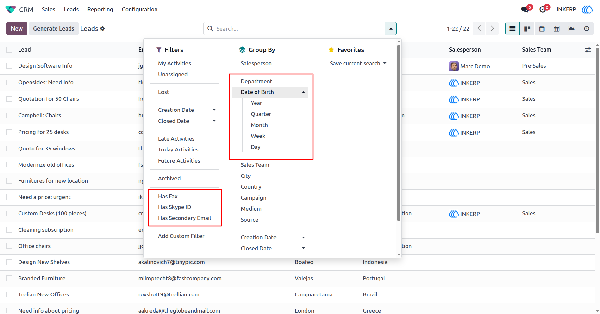Click the New button
Screen dimensions: 600x314
pos(17,29)
